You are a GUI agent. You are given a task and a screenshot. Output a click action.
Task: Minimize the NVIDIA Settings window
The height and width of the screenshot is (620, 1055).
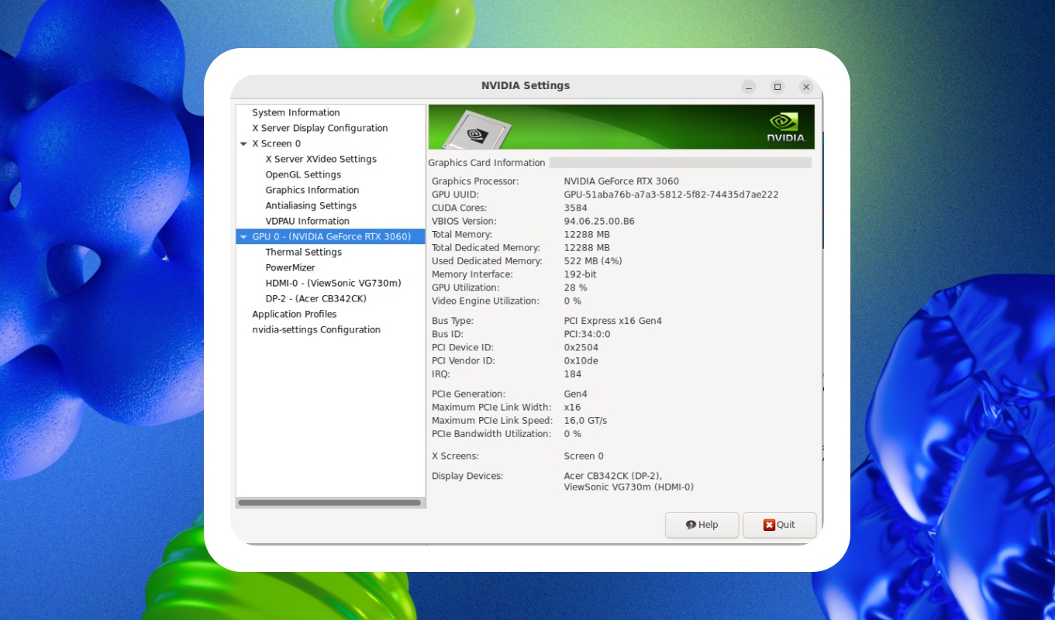(748, 87)
